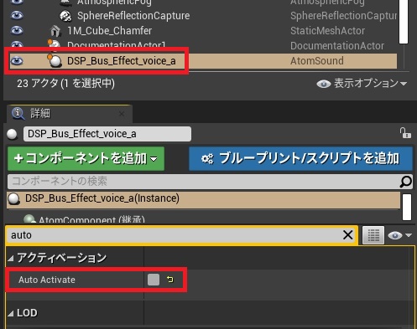Viewport: 417px width, 329px height.
Task: Select the 1M_Cube_Chamfer static mesh icon
Action: [x=55, y=31]
